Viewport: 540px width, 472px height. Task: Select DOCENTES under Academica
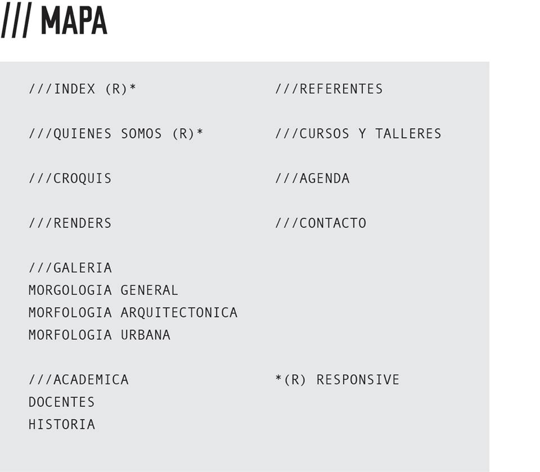(x=62, y=402)
